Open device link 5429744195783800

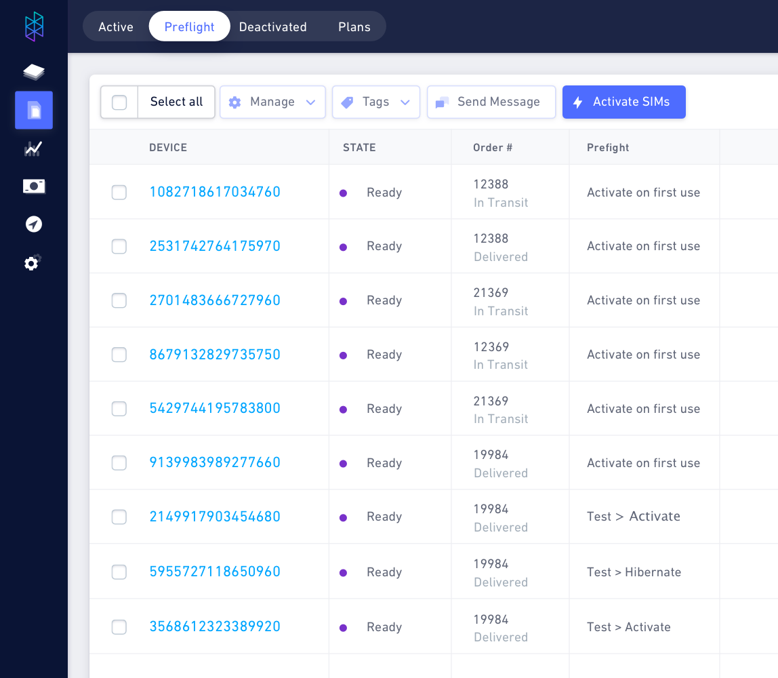click(x=215, y=408)
